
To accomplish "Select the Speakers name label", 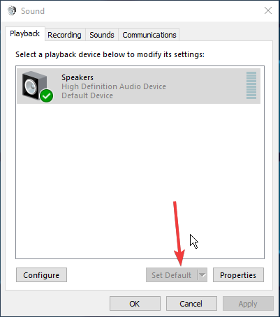I will [x=78, y=77].
